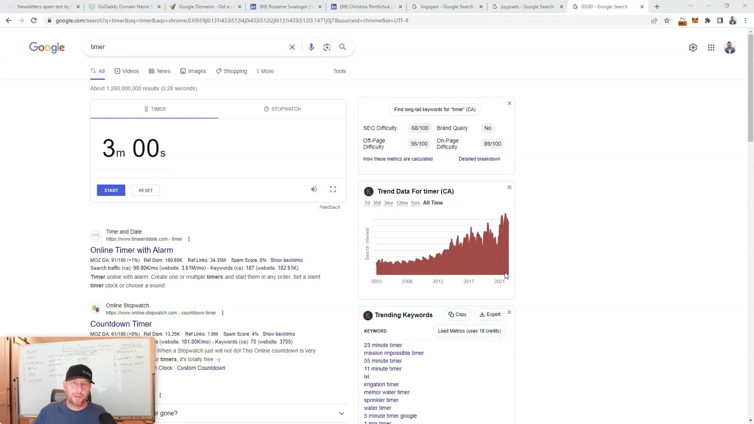Open Google quick settings gear

(x=693, y=47)
